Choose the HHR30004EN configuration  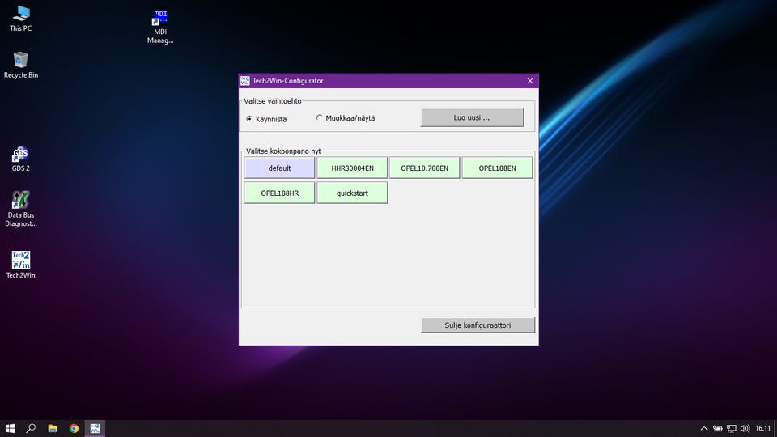(352, 168)
